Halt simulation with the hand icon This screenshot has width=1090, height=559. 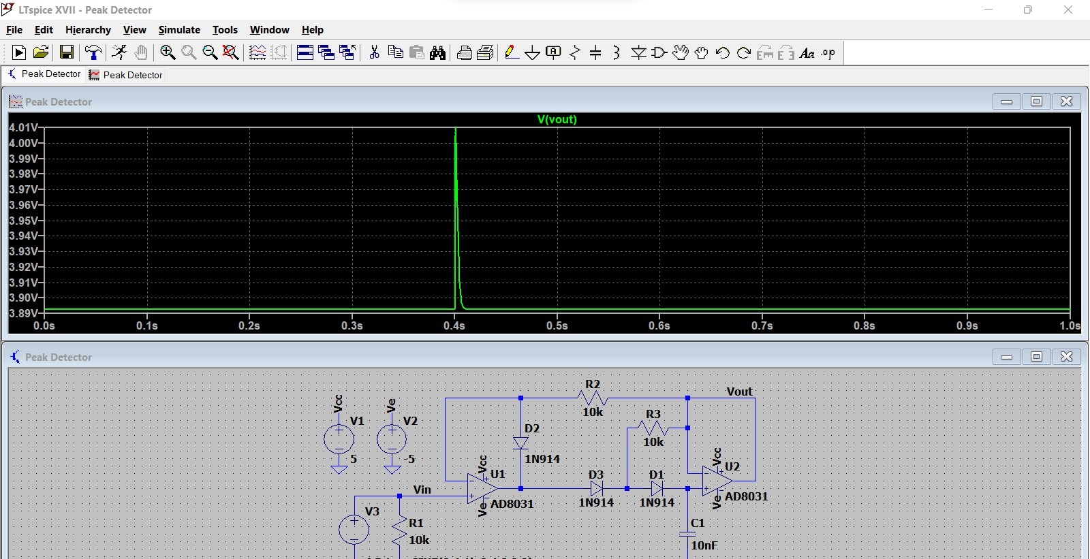point(141,52)
